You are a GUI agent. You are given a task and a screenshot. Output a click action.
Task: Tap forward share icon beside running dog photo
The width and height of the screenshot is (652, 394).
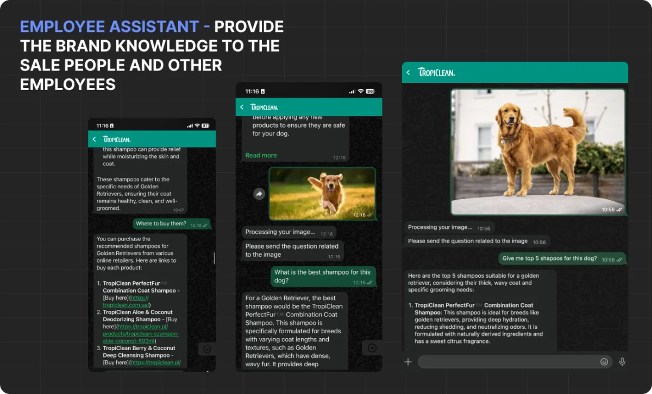click(x=259, y=194)
